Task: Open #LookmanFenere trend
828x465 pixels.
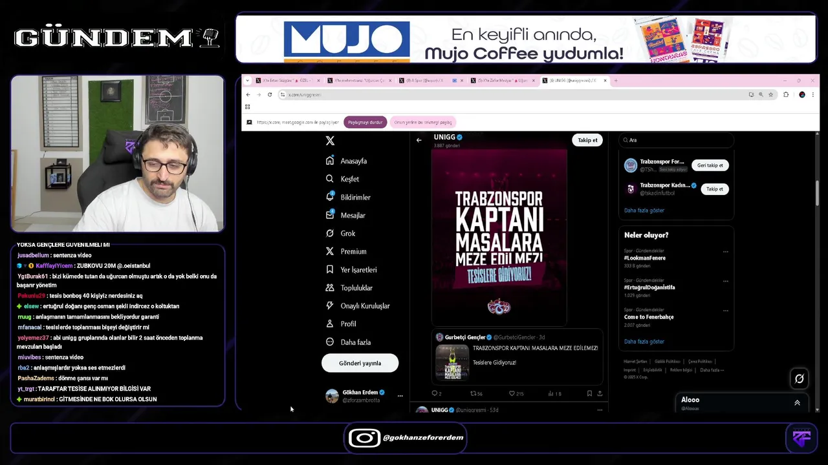Action: pos(645,258)
